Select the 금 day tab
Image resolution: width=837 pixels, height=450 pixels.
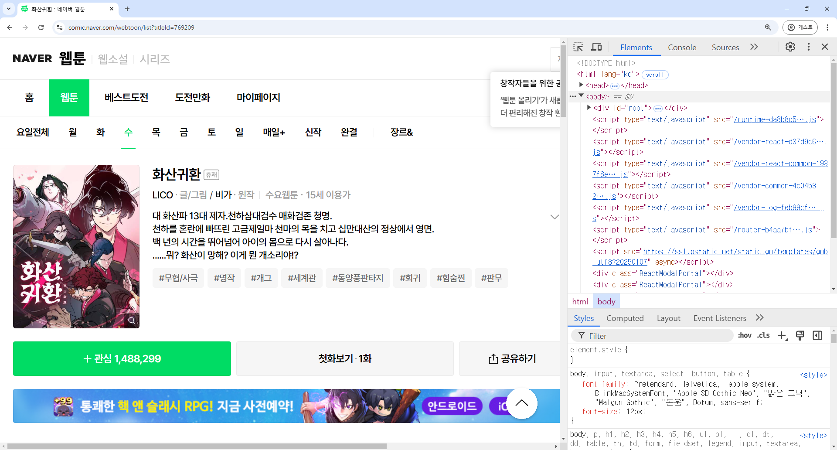[x=184, y=132]
